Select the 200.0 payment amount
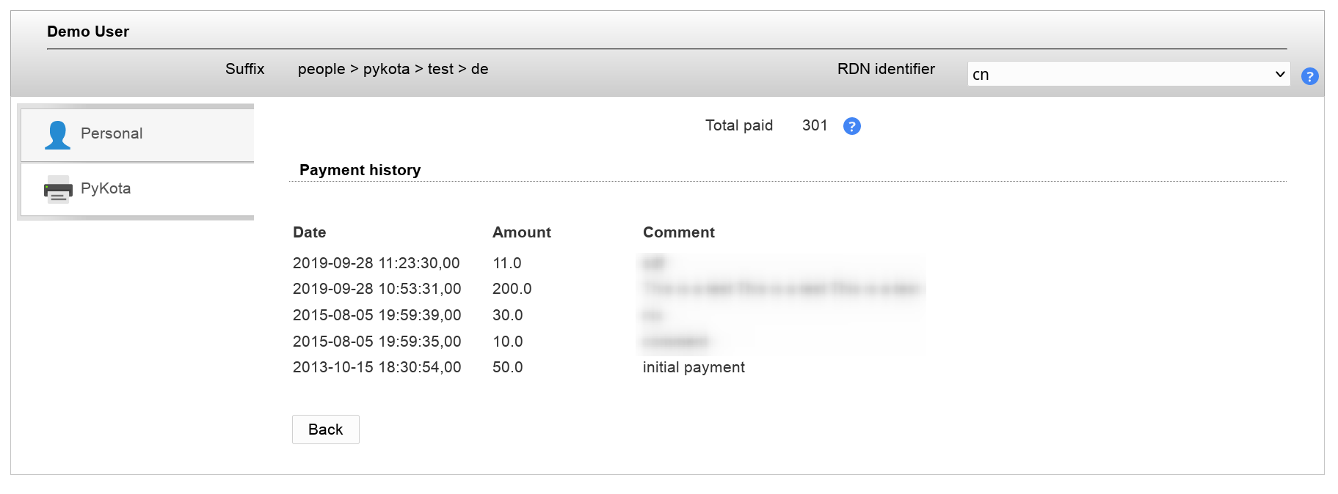1338x494 pixels. (x=512, y=289)
